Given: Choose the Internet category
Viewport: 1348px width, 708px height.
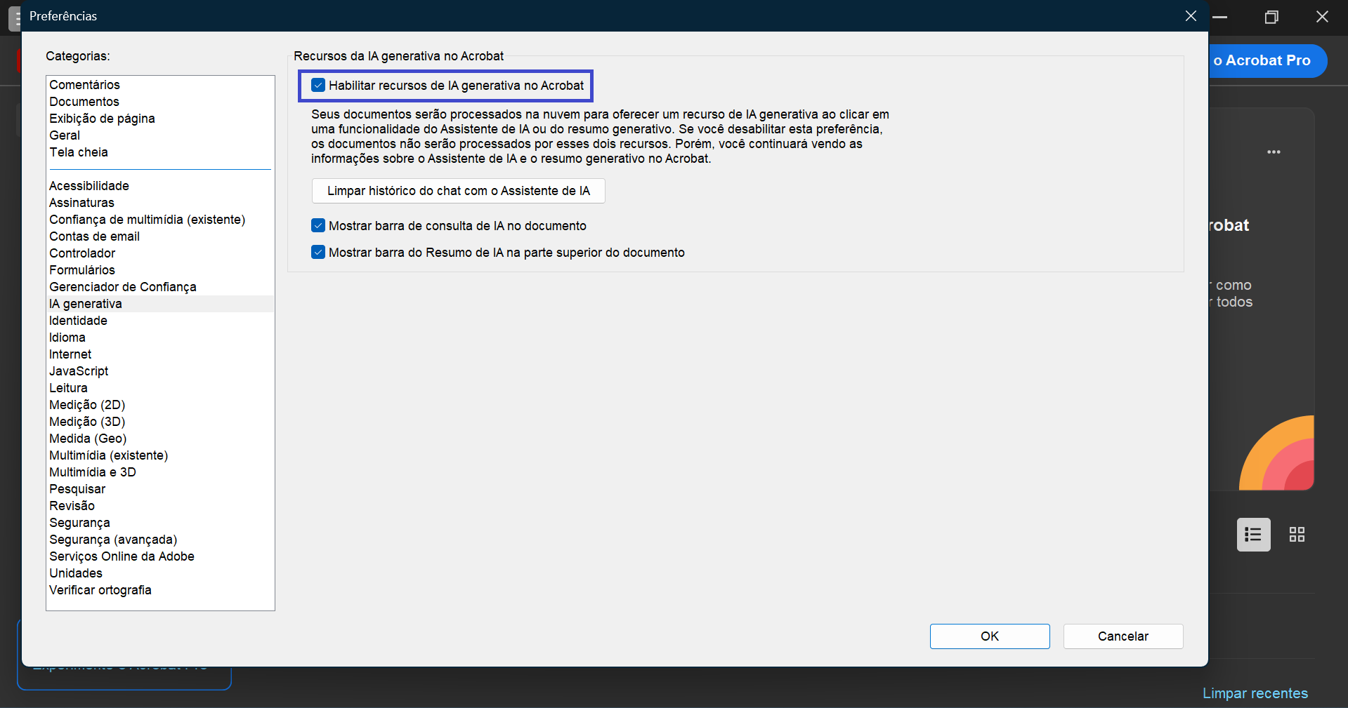Looking at the screenshot, I should (x=160, y=354).
